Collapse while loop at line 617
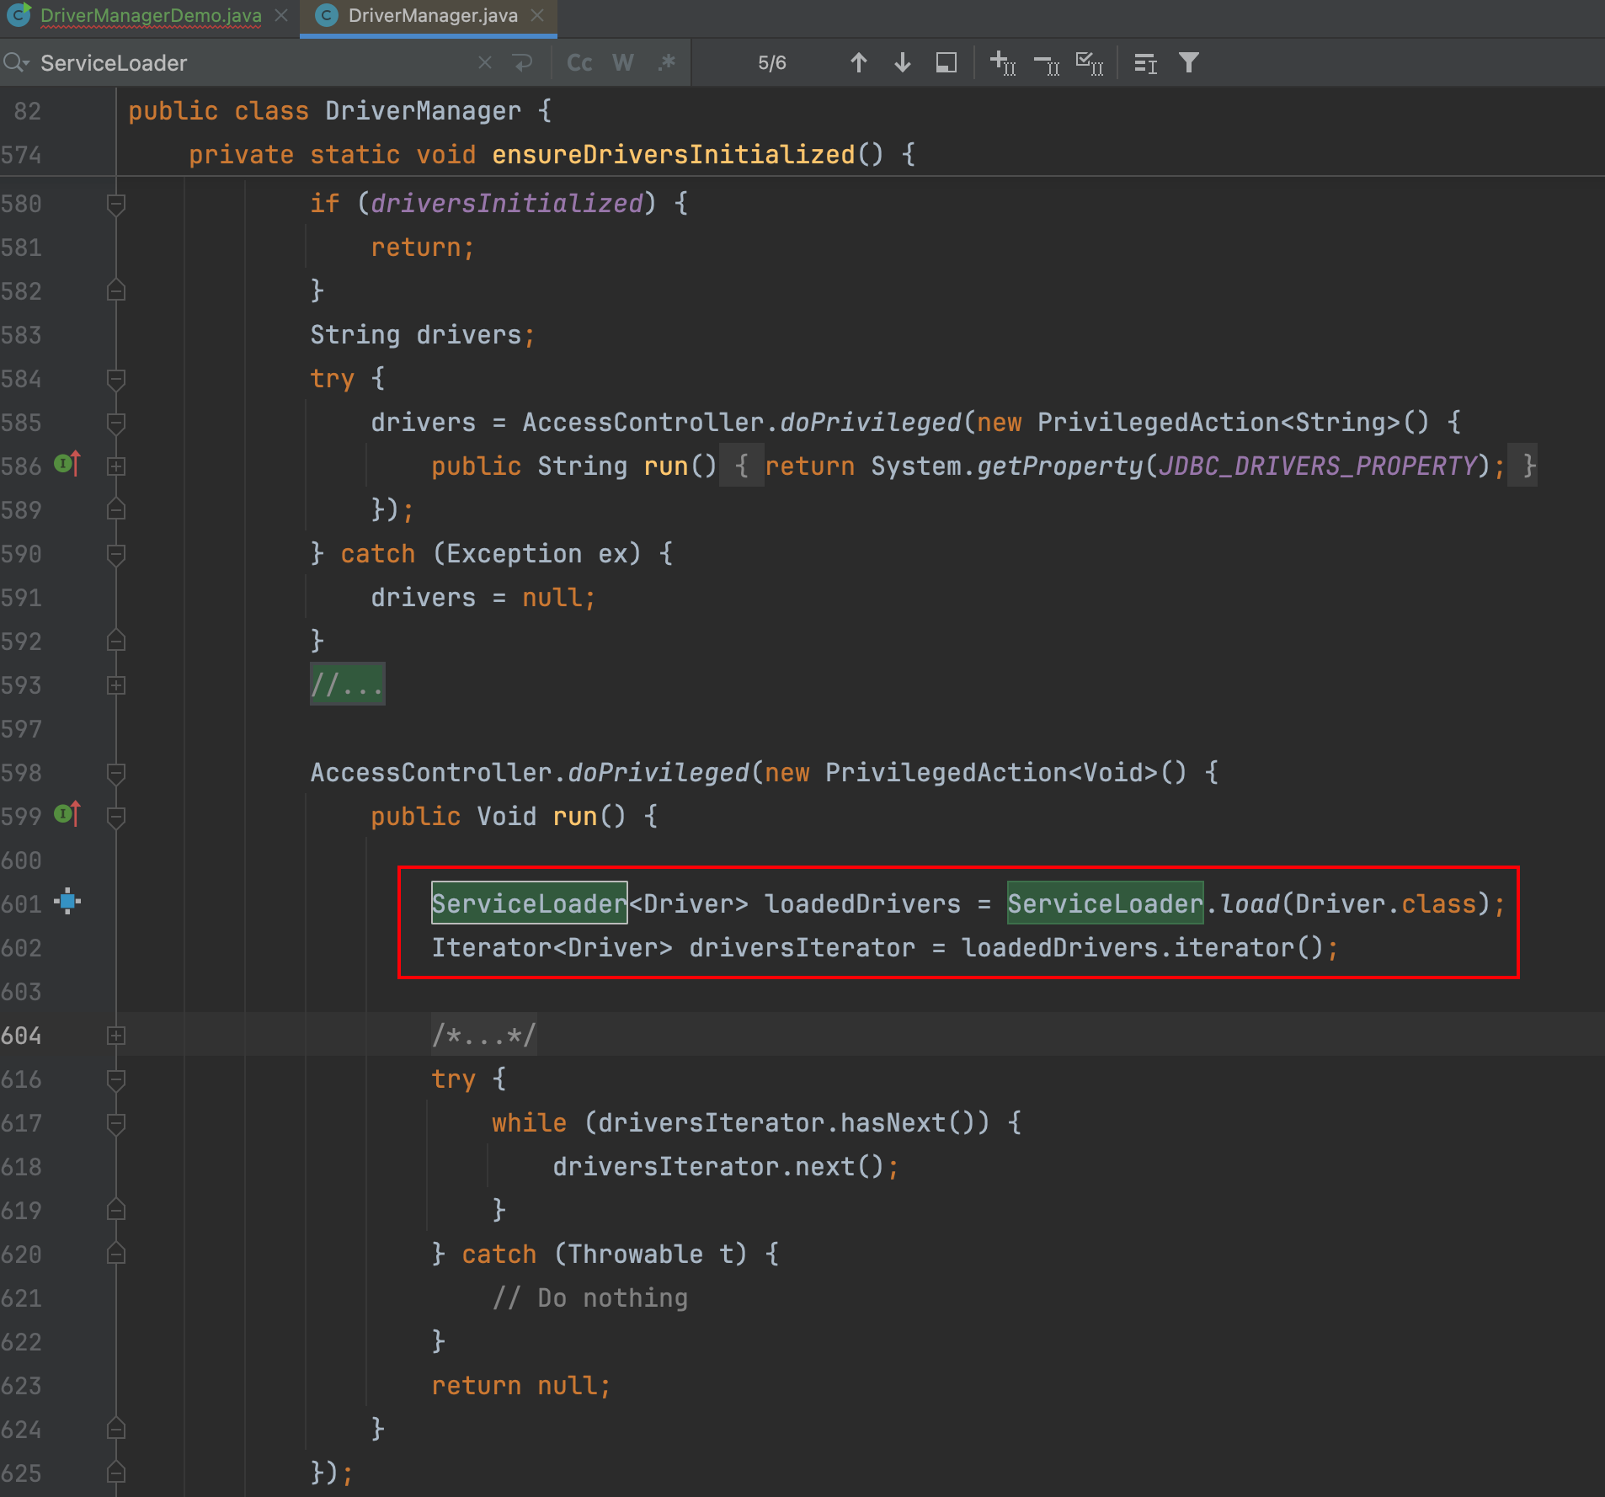Viewport: 1605px width, 1497px height. tap(116, 1123)
